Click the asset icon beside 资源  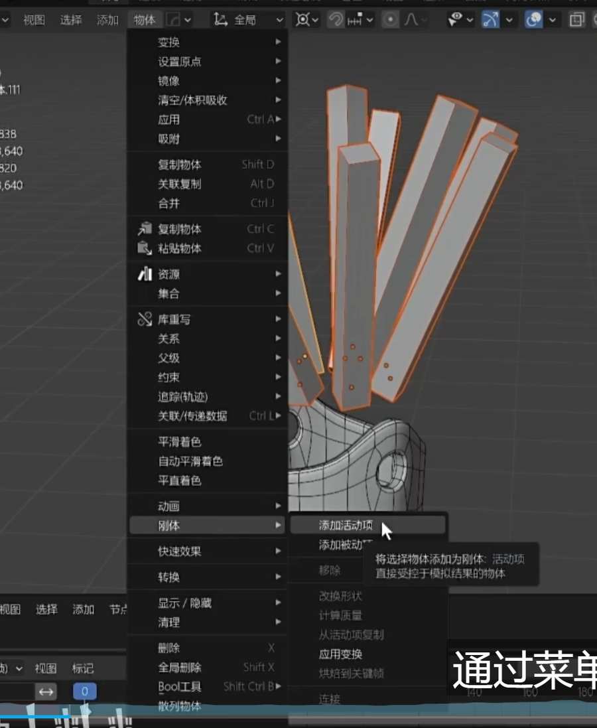[145, 274]
